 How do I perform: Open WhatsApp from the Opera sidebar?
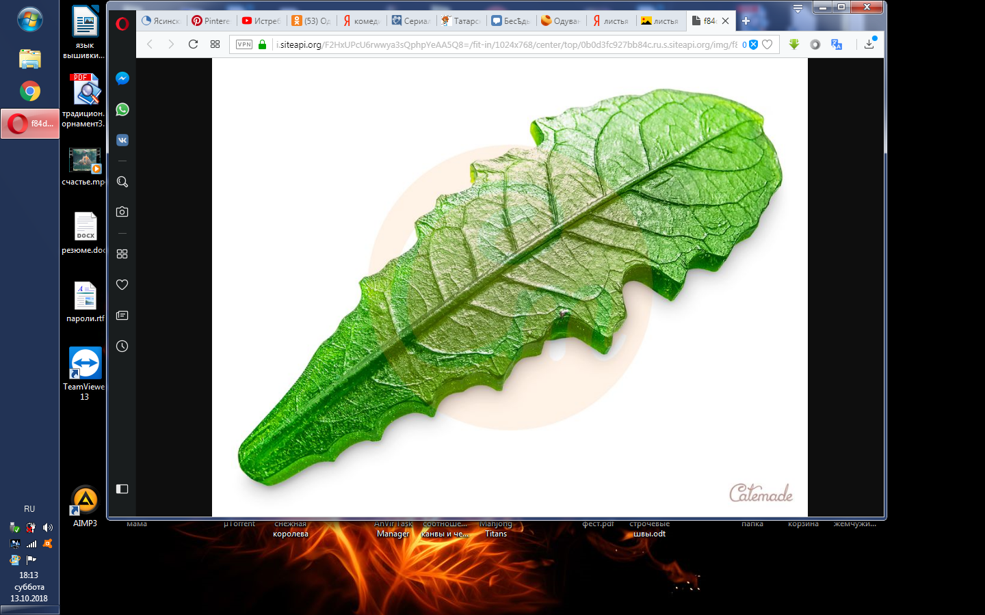coord(122,109)
